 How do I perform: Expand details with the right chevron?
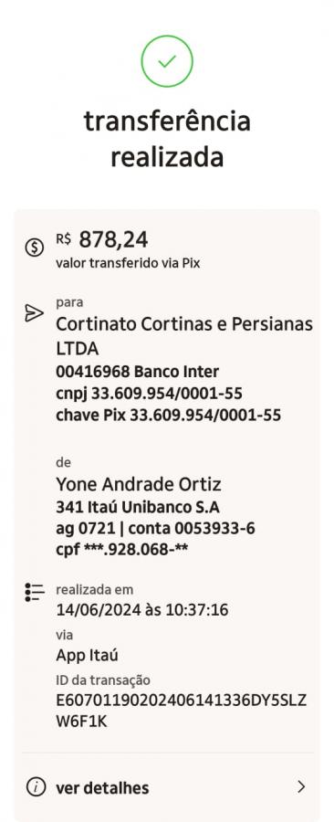[x=301, y=787]
